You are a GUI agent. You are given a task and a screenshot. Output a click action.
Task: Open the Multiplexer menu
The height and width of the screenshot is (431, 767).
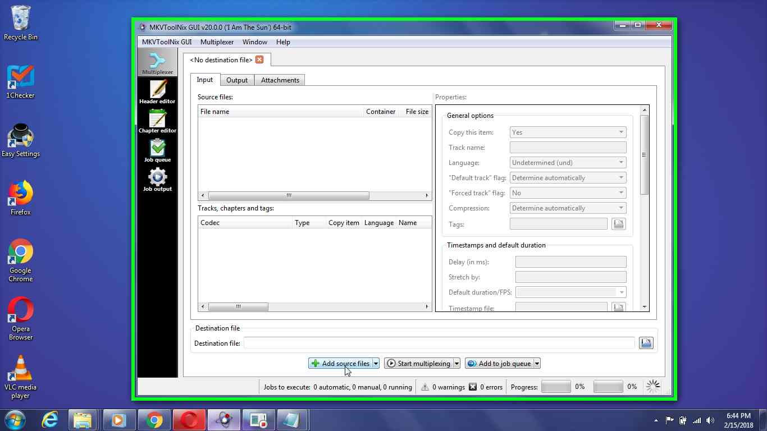coord(217,42)
